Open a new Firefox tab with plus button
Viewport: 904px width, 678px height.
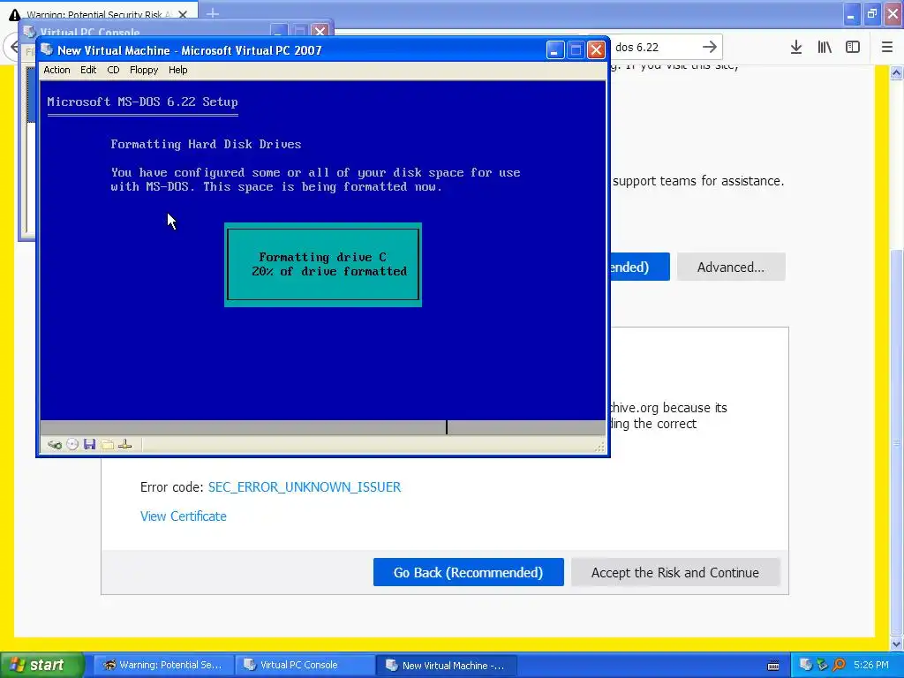212,13
